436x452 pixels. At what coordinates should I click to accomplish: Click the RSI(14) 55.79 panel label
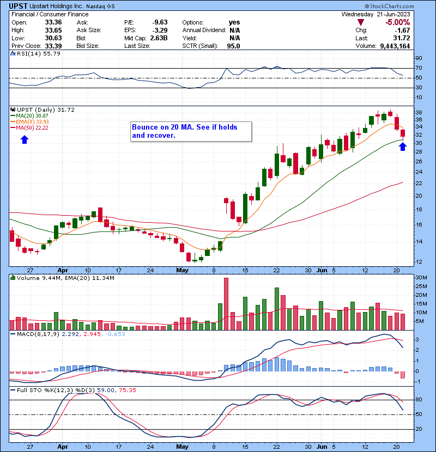38,53
